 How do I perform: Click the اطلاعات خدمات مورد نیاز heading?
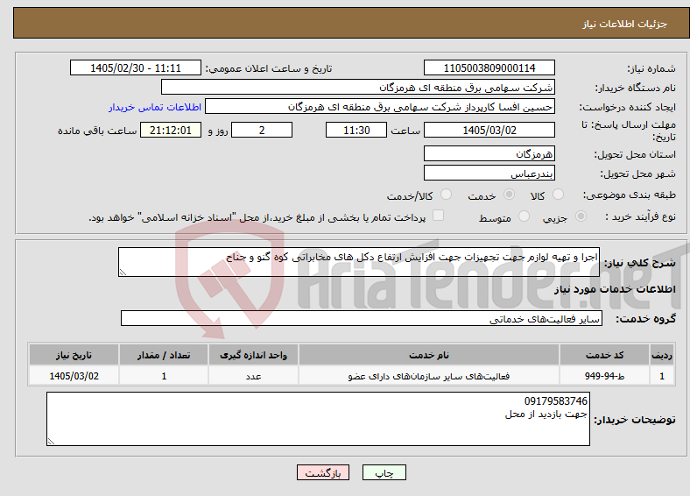[x=615, y=289]
